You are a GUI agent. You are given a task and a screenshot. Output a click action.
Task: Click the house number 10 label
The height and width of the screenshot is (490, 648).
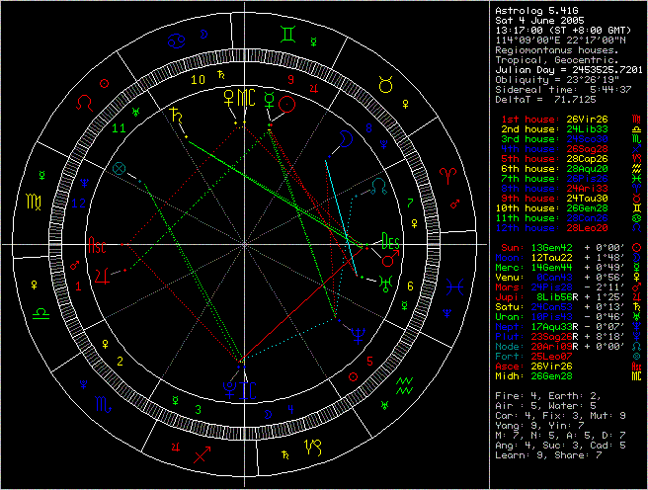click(x=198, y=79)
